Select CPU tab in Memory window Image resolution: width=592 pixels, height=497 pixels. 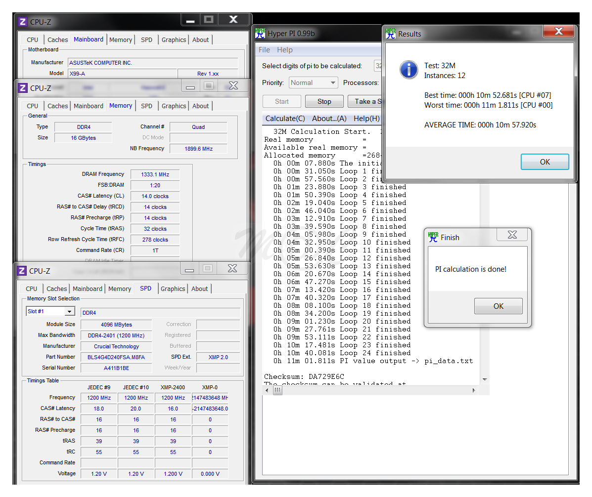click(x=33, y=106)
